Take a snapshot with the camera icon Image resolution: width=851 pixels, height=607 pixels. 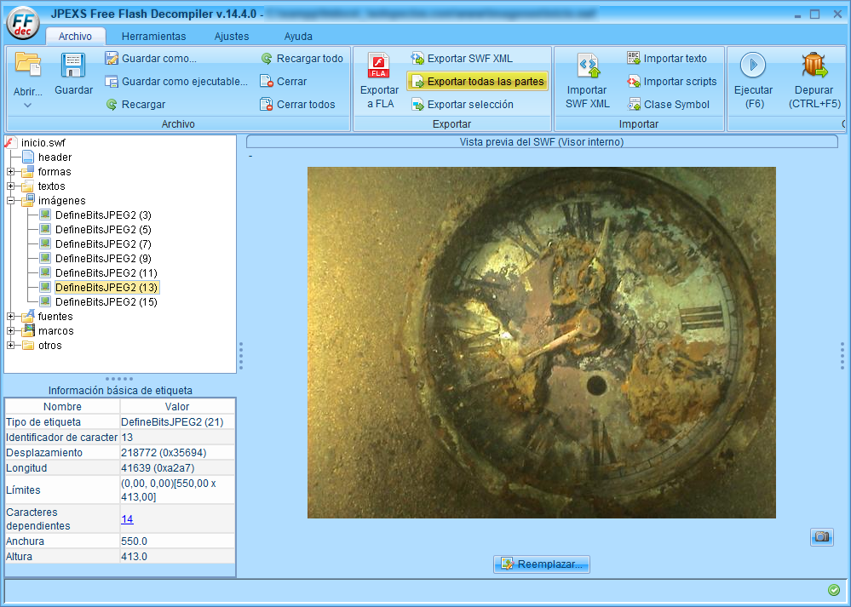(x=821, y=537)
